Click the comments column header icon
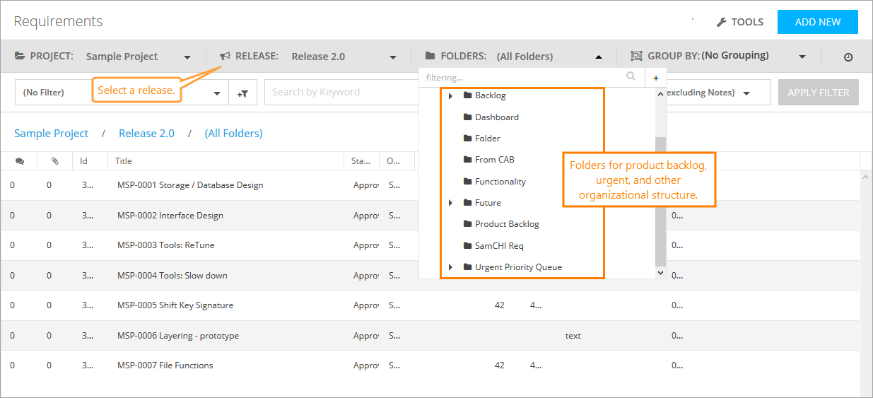The height and width of the screenshot is (398, 873). [19, 161]
